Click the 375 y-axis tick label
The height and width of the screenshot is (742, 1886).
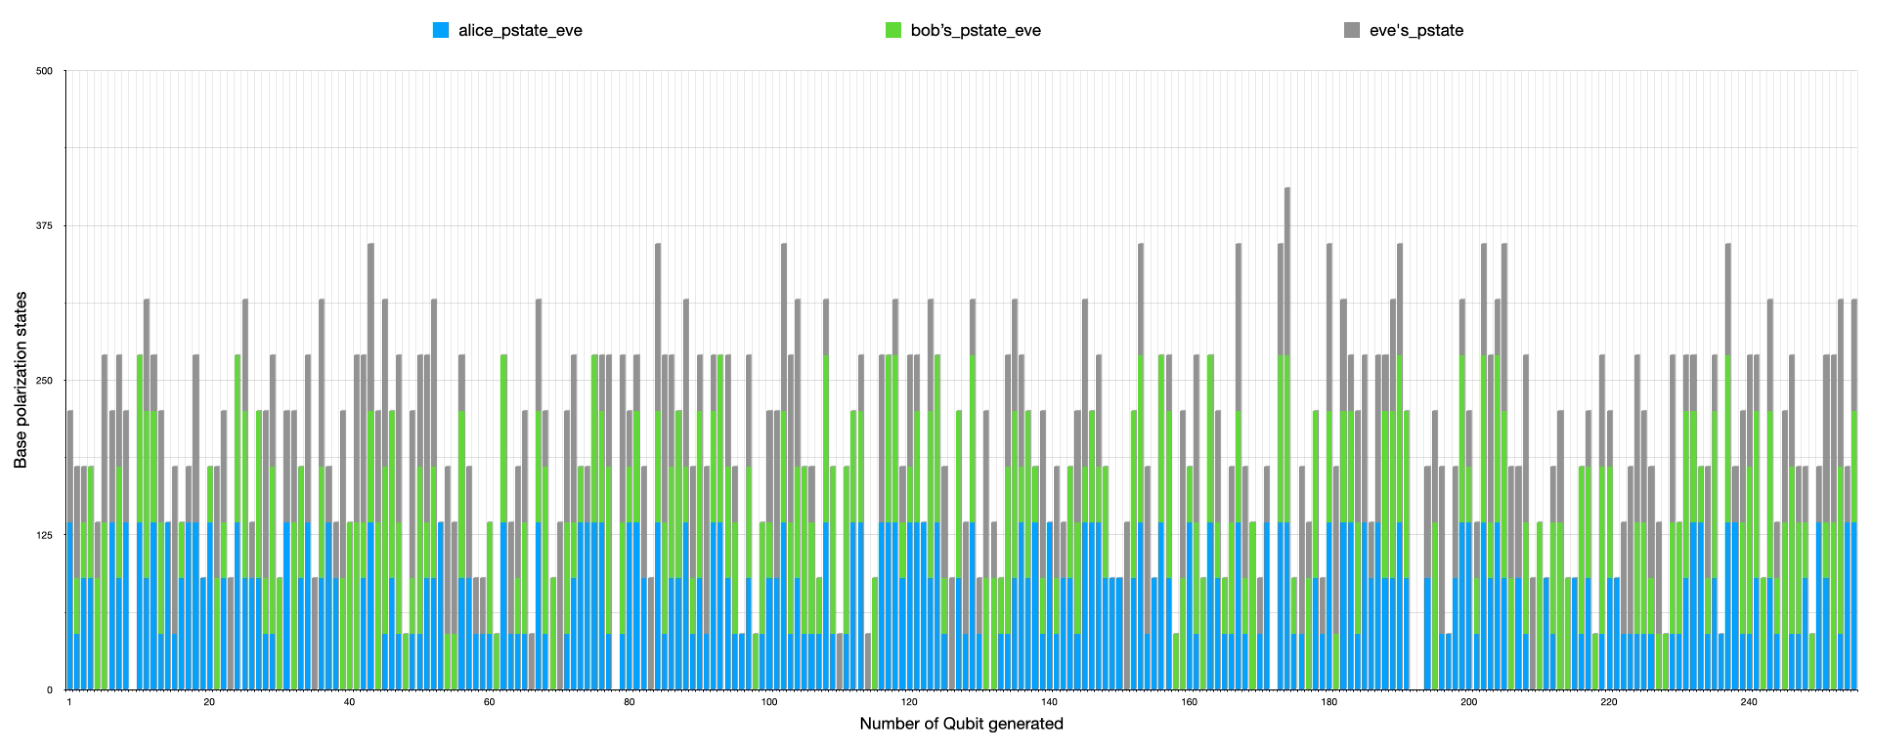[x=44, y=226]
